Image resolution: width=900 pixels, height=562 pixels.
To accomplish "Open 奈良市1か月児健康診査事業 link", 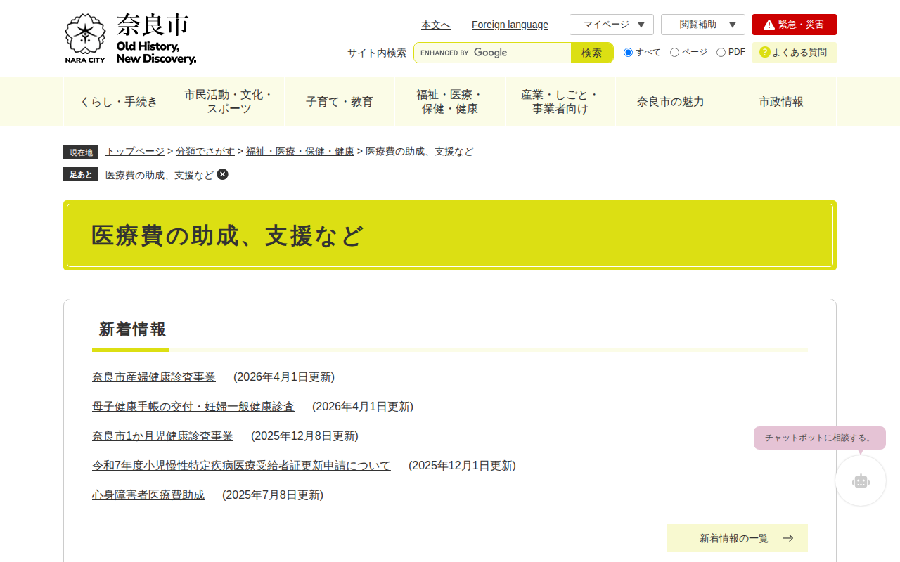I will pyautogui.click(x=162, y=436).
